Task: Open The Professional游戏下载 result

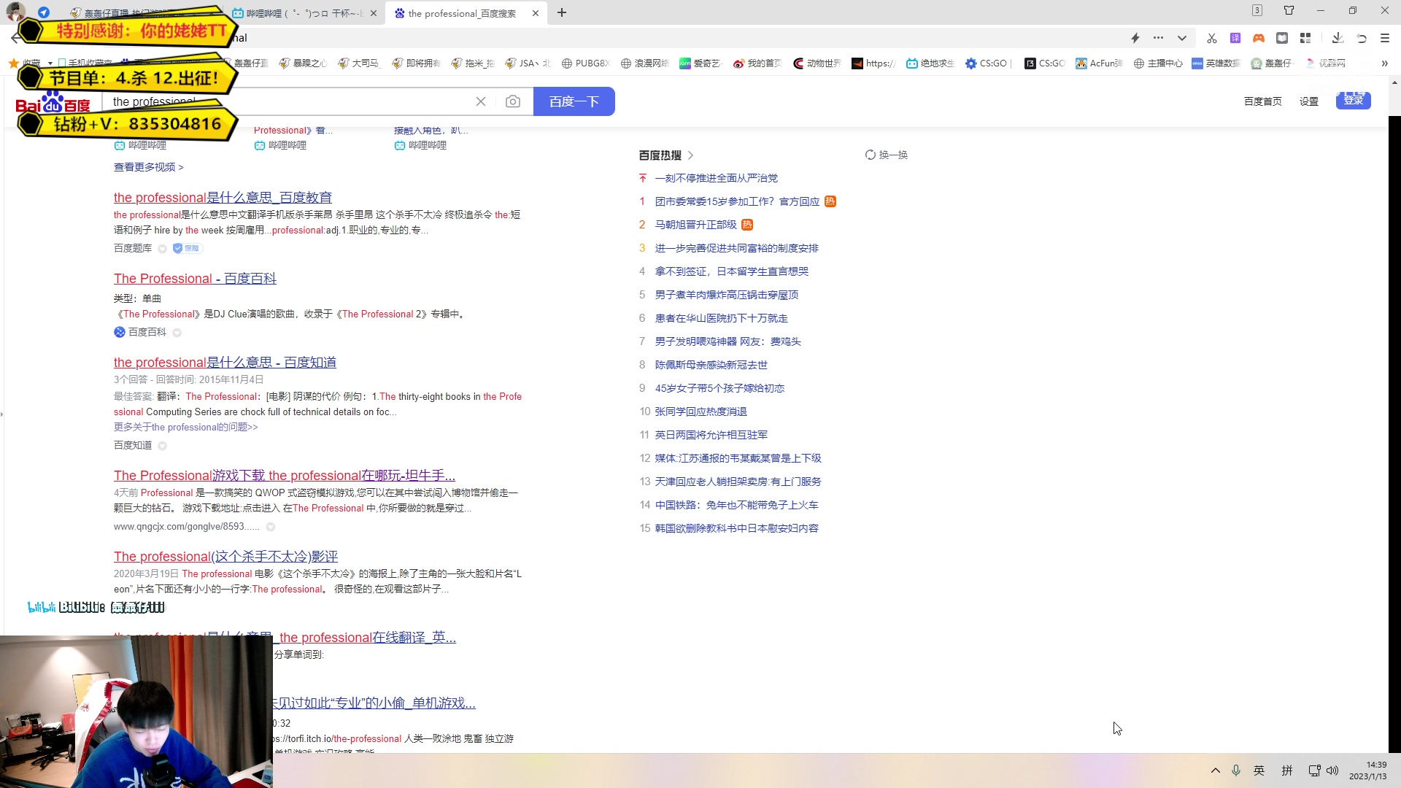Action: [285, 476]
